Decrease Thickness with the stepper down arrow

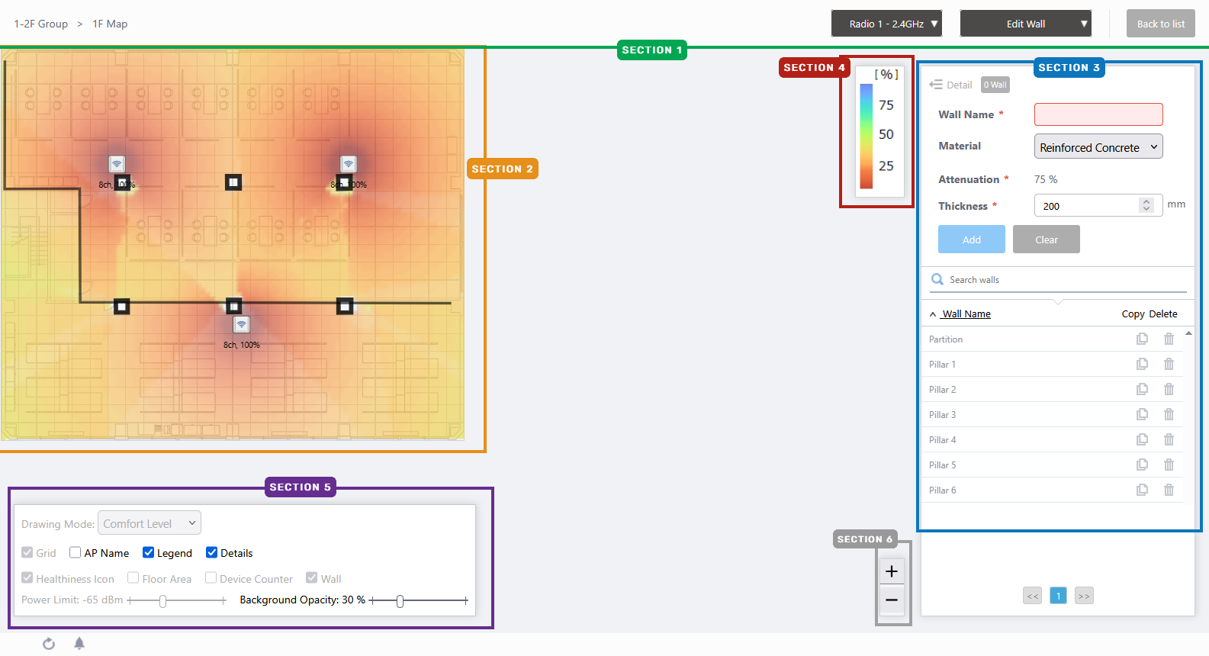tap(1146, 209)
